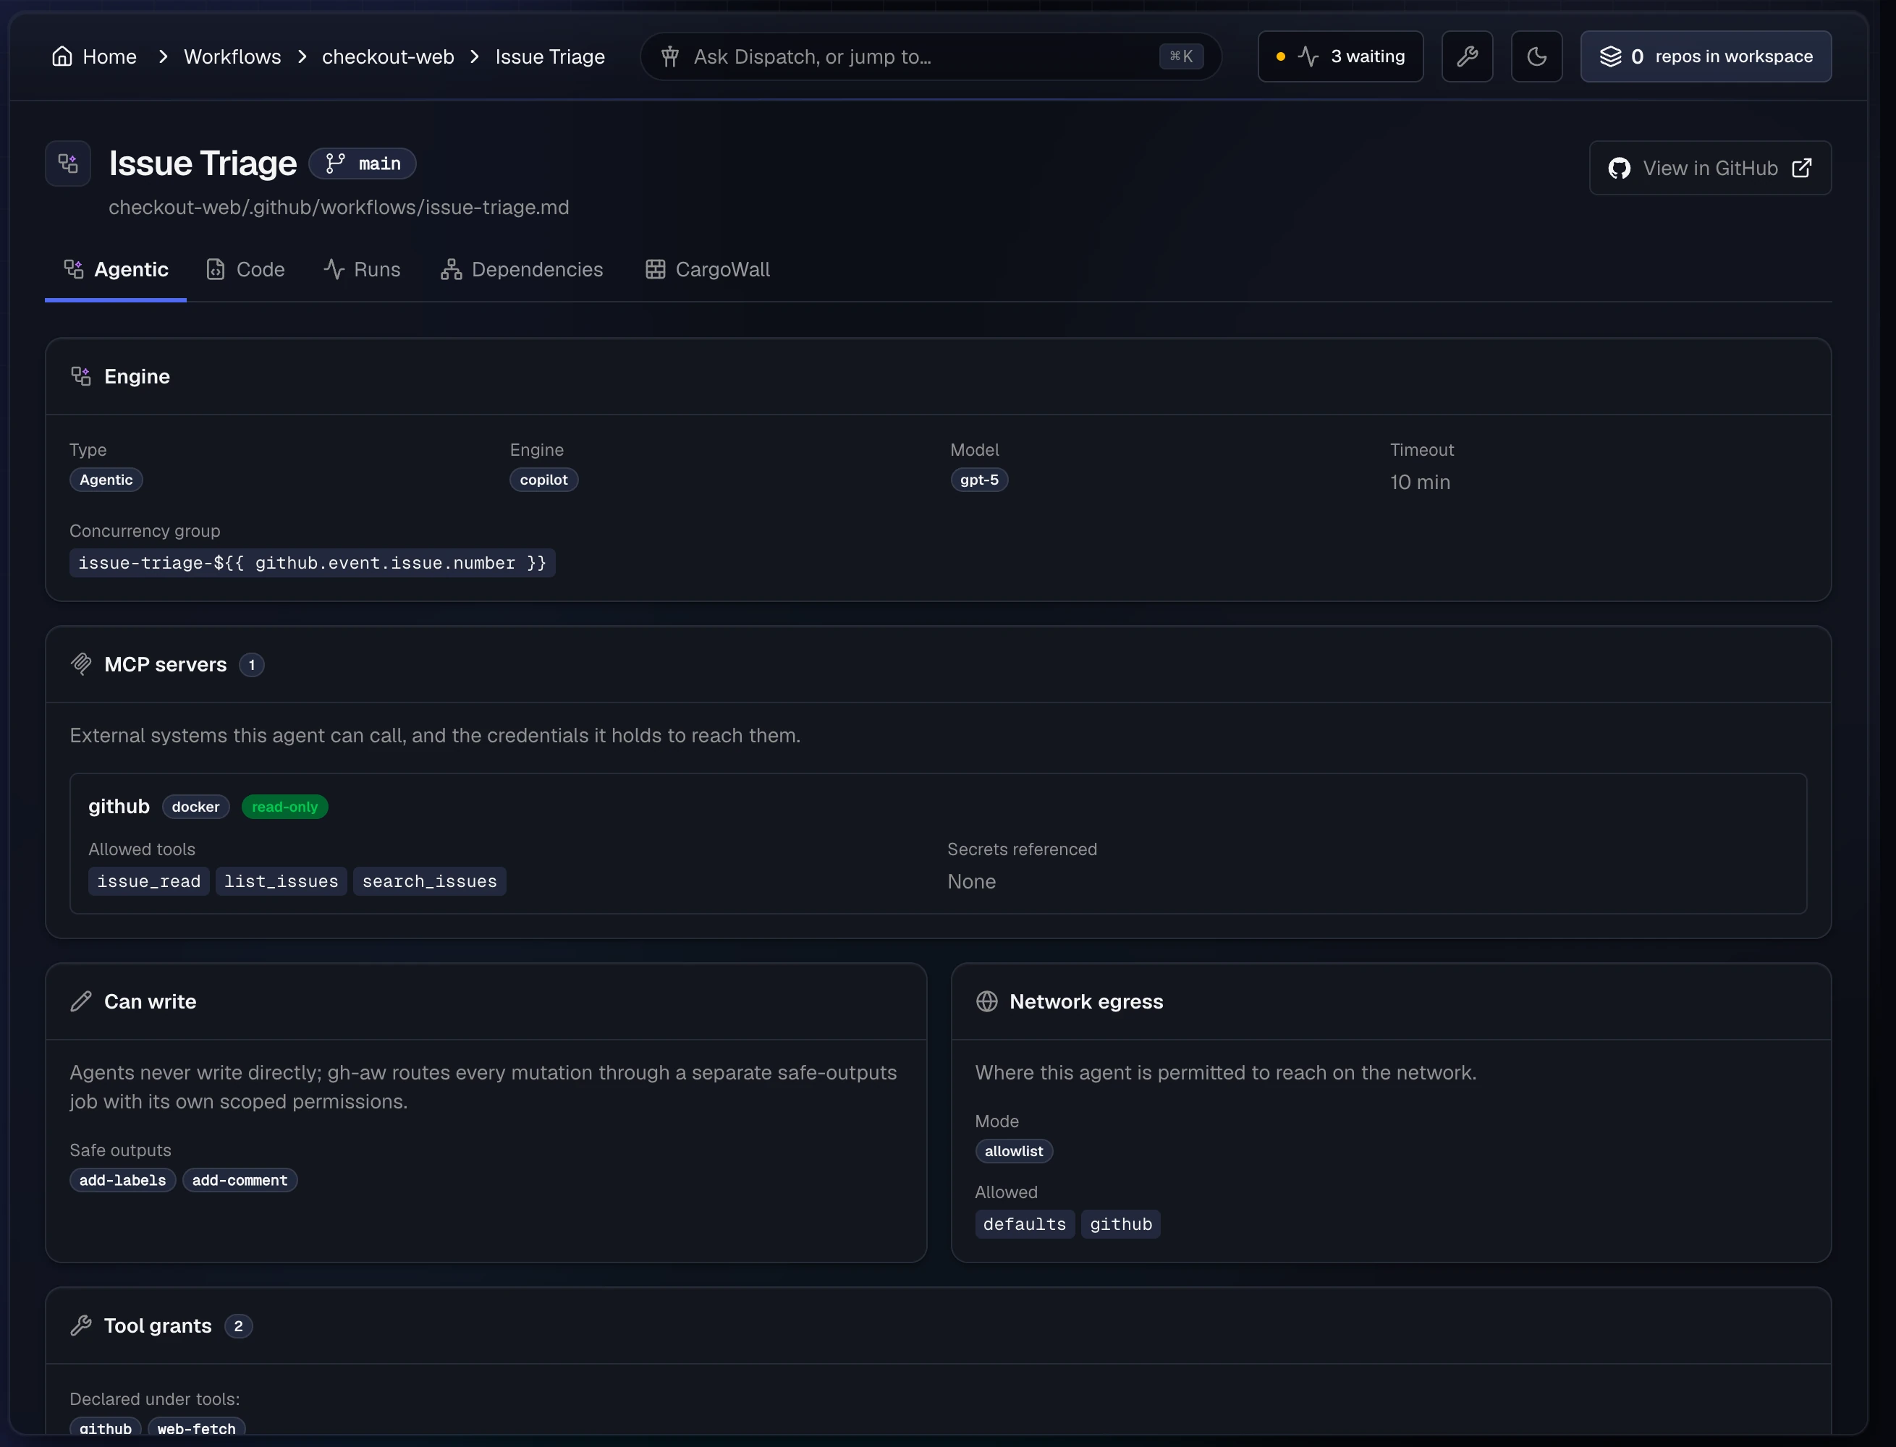
Task: Click the GitHub logo in View in GitHub
Action: click(1619, 168)
